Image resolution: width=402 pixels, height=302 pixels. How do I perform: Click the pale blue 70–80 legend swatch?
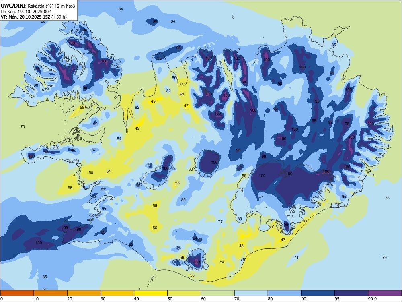pyautogui.click(x=251, y=293)
